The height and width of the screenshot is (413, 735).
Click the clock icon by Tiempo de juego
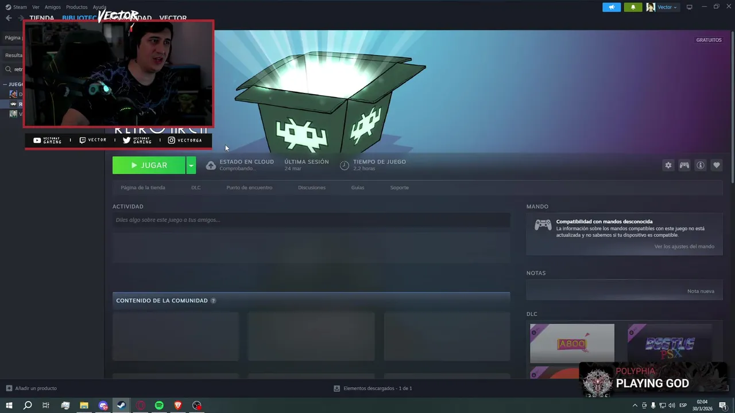pyautogui.click(x=344, y=165)
